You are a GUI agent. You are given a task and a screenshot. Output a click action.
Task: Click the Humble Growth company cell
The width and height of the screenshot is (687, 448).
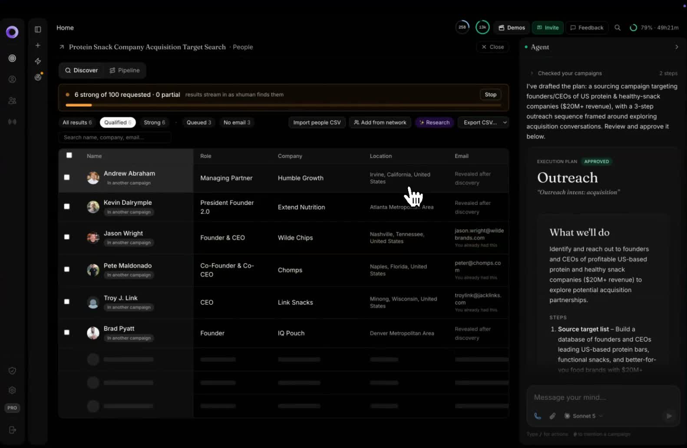click(301, 178)
